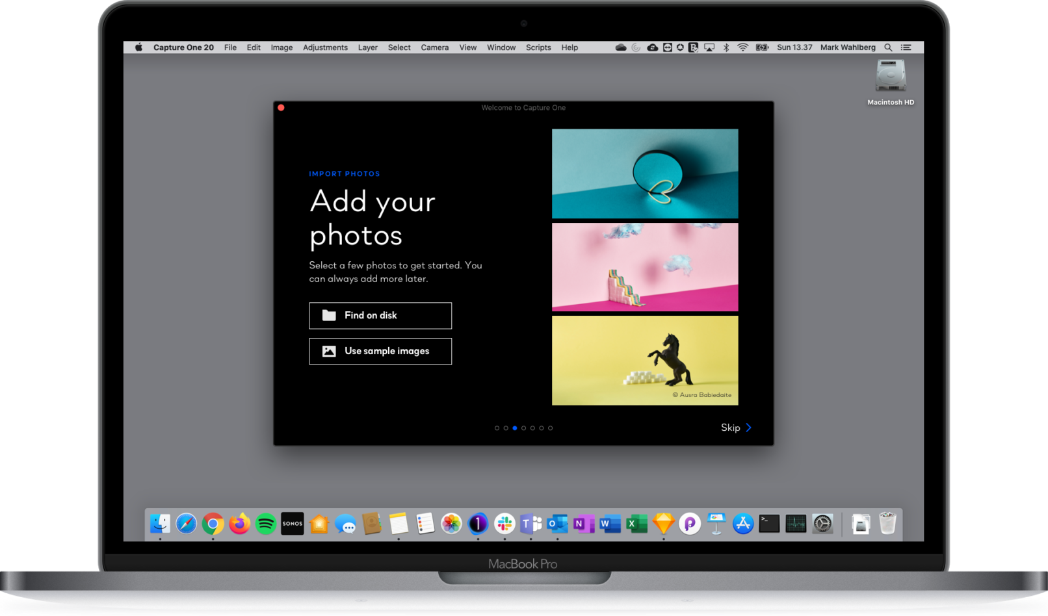The width and height of the screenshot is (1048, 616).
Task: Toggle Wi-Fi from the status bar
Action: (x=743, y=47)
